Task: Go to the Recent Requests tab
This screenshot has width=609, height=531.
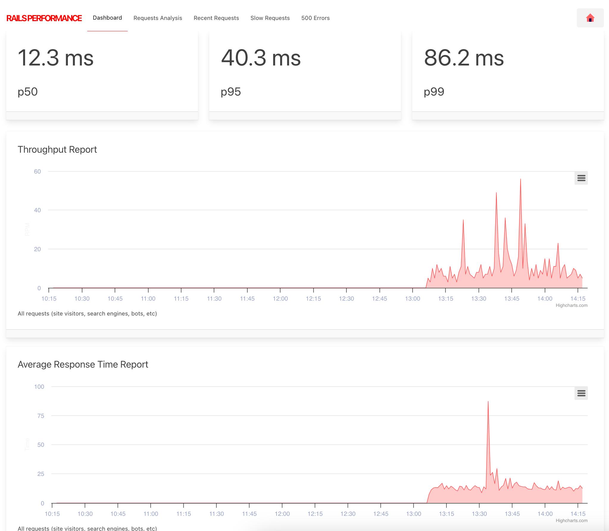Action: click(x=216, y=18)
